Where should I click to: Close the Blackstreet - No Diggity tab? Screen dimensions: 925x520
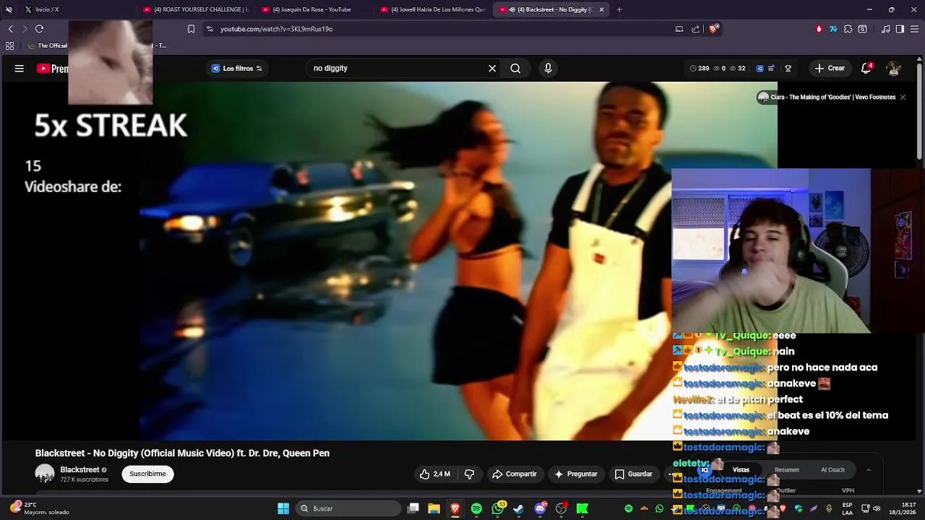601,9
